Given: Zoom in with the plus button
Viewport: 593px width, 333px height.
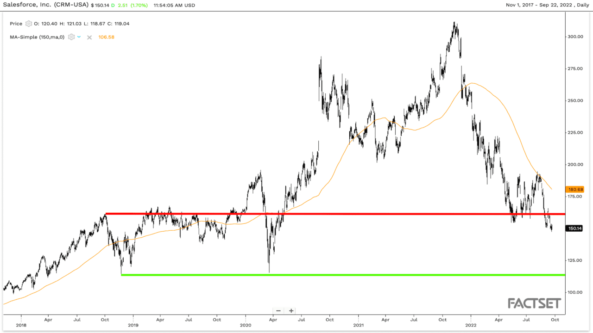Looking at the screenshot, I should [x=291, y=311].
